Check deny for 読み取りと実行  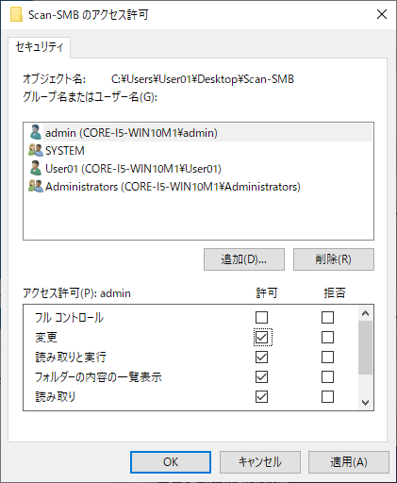click(x=327, y=357)
